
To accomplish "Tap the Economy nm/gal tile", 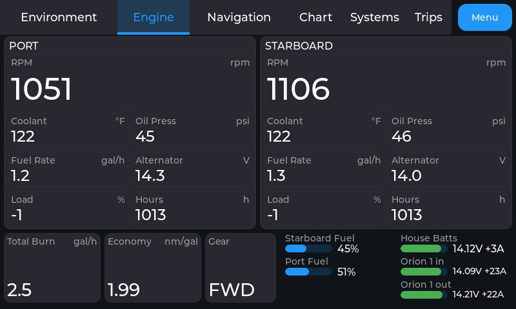I will 153,268.
